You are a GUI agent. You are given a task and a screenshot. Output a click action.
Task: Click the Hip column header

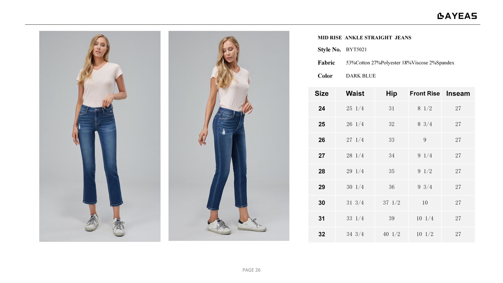click(391, 94)
